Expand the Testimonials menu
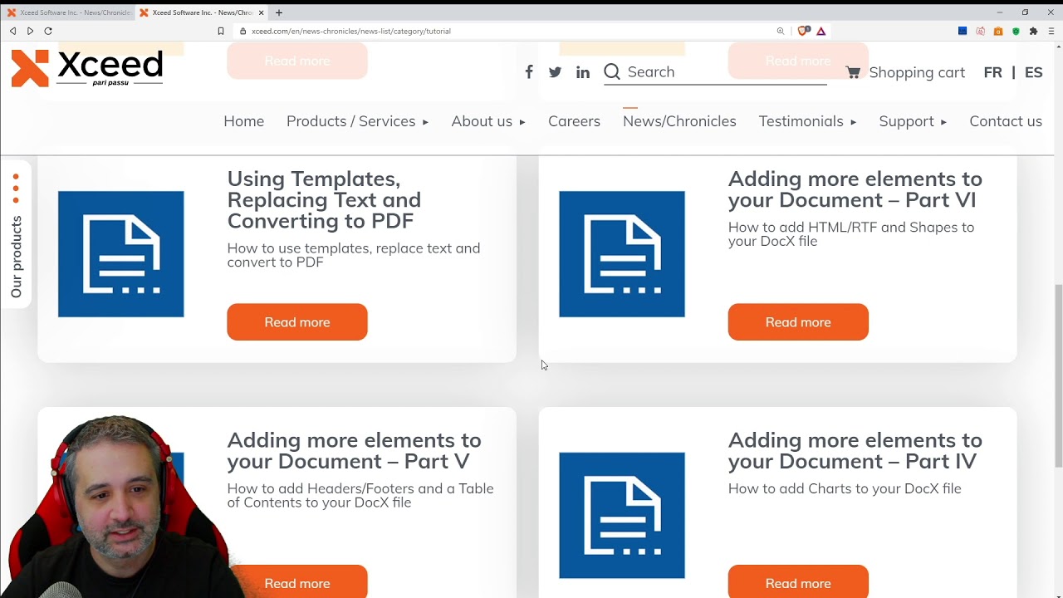Viewport: 1063px width, 598px height. [807, 121]
